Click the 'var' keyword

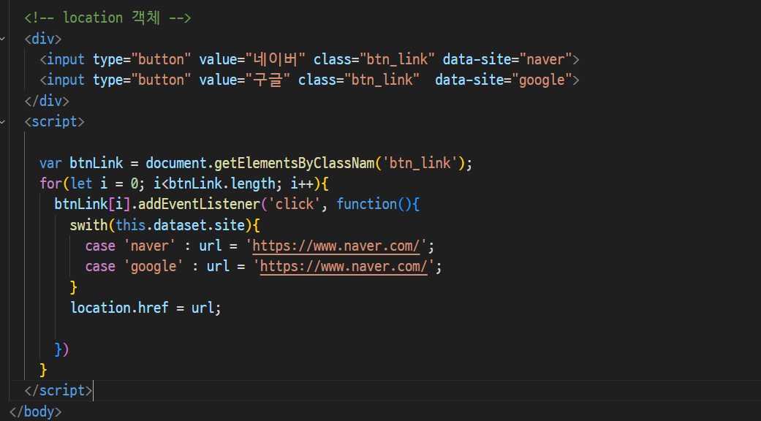click(50, 163)
